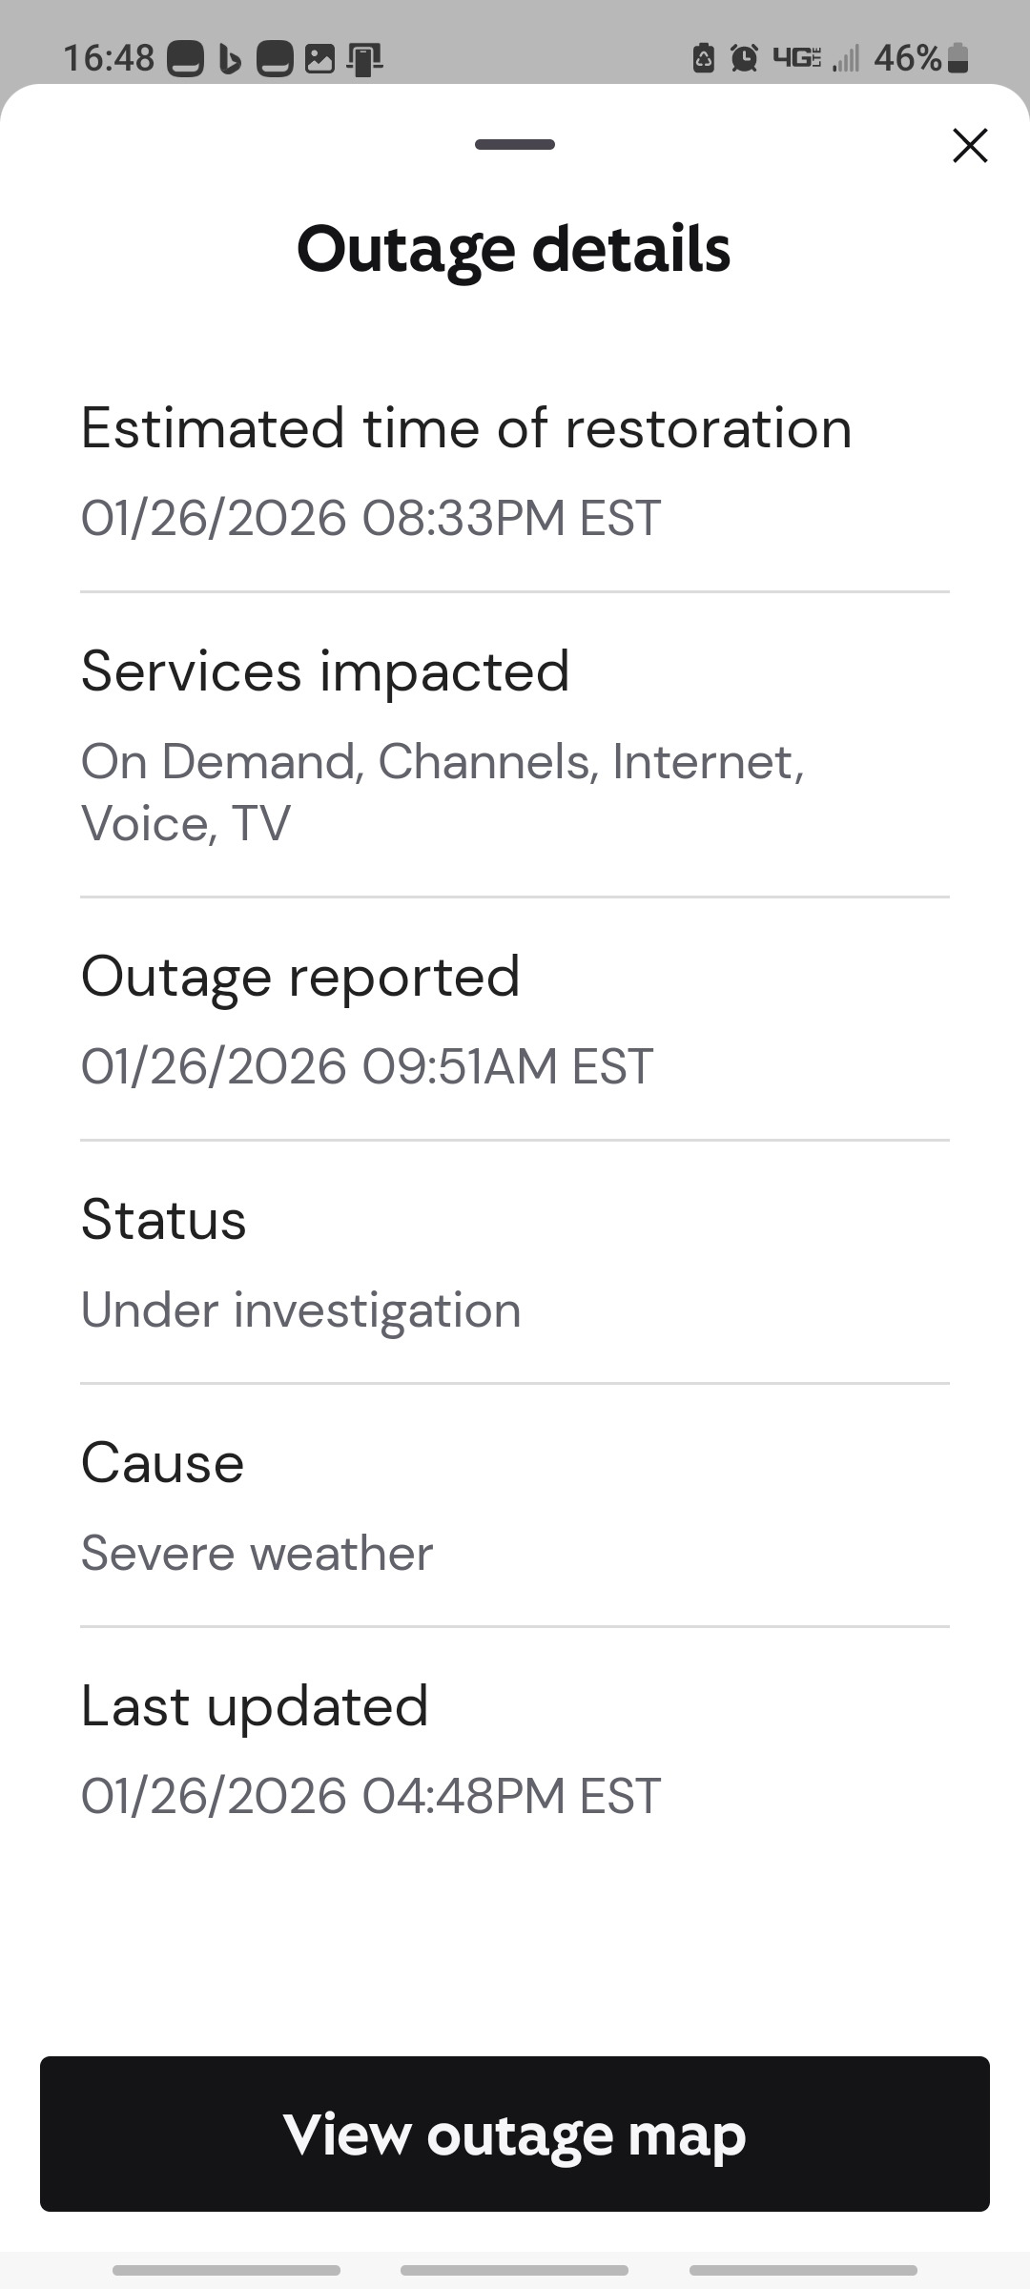Image resolution: width=1030 pixels, height=2289 pixels.
Task: Tap the sheet drag handle
Action: pos(514,144)
